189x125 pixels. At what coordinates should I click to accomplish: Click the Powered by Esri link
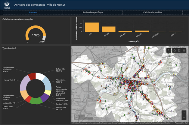(x=181, y=123)
